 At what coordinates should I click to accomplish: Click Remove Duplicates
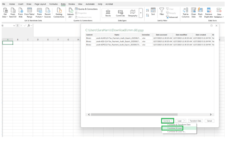coord(208,13)
